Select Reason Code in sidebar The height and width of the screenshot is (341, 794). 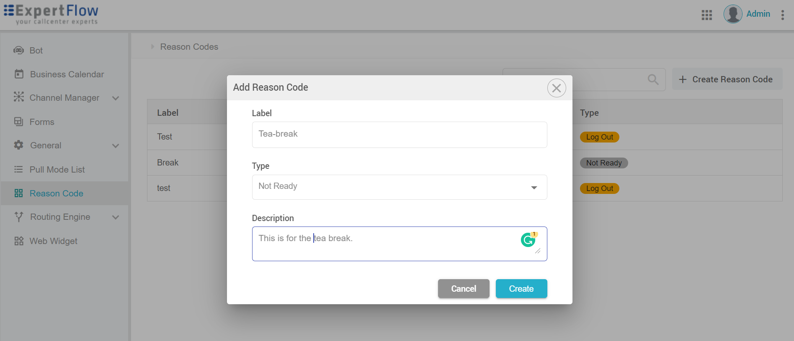point(56,193)
